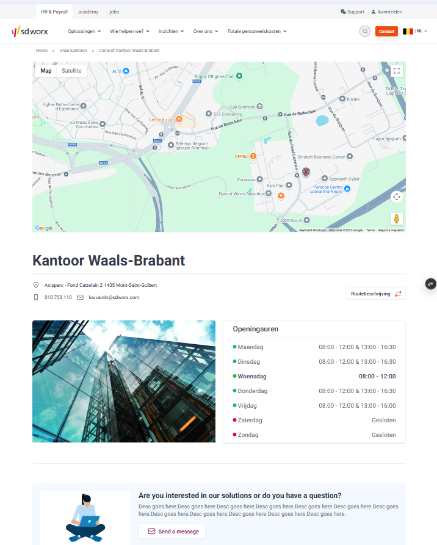The width and height of the screenshot is (437, 545).
Task: Click the Zaterdag Gesloten text
Action: point(383,420)
